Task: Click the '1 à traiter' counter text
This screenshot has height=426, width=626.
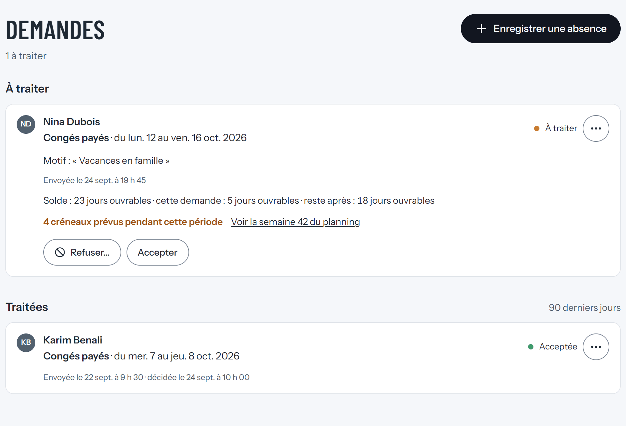Action: pyautogui.click(x=26, y=56)
